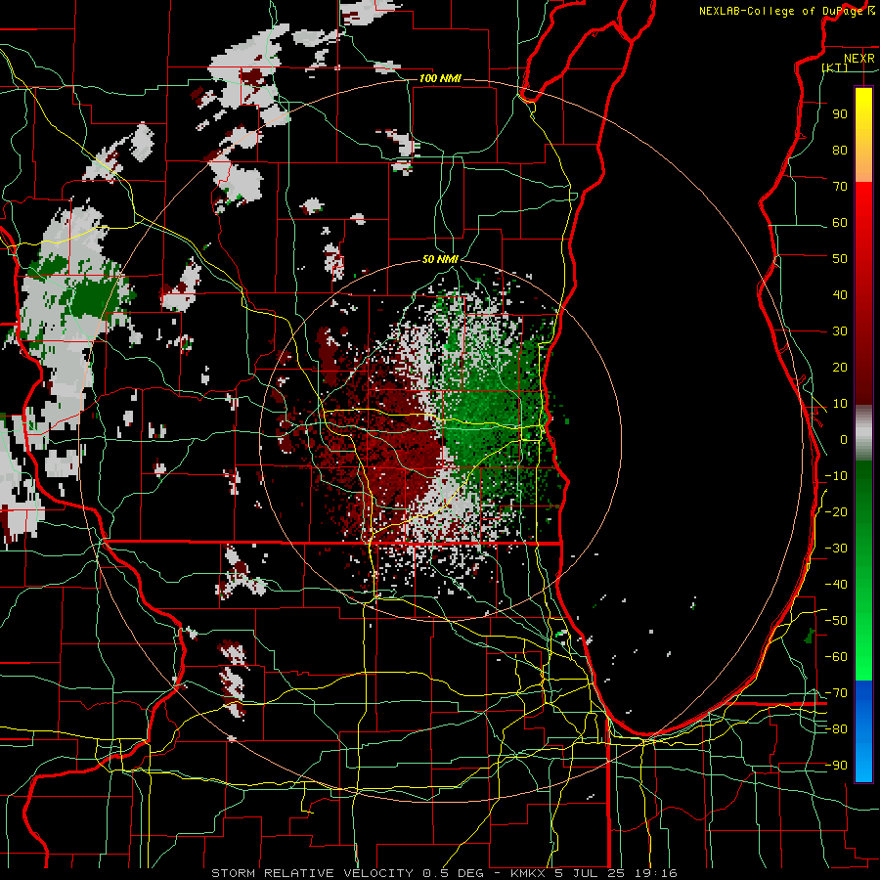880x880 pixels.
Task: Click the "STORM RELATIVE VELOCITY" footer title
Action: click(x=313, y=873)
